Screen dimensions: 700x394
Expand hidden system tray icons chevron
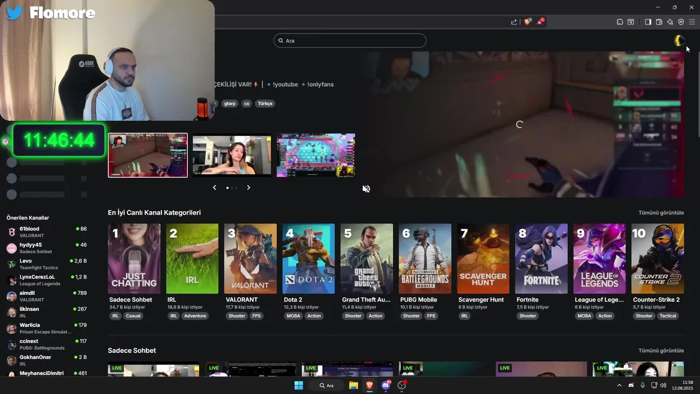pos(619,385)
